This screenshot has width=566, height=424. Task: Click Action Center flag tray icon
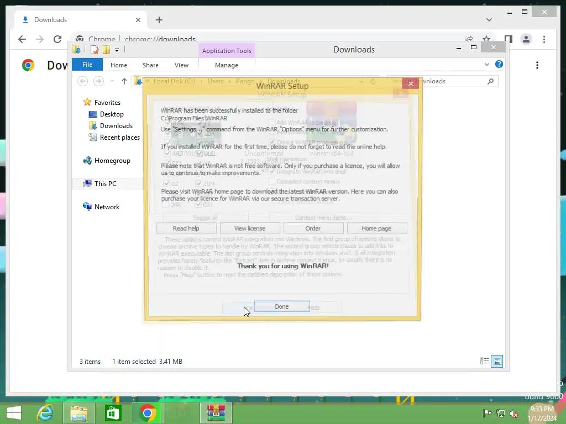pos(487,413)
